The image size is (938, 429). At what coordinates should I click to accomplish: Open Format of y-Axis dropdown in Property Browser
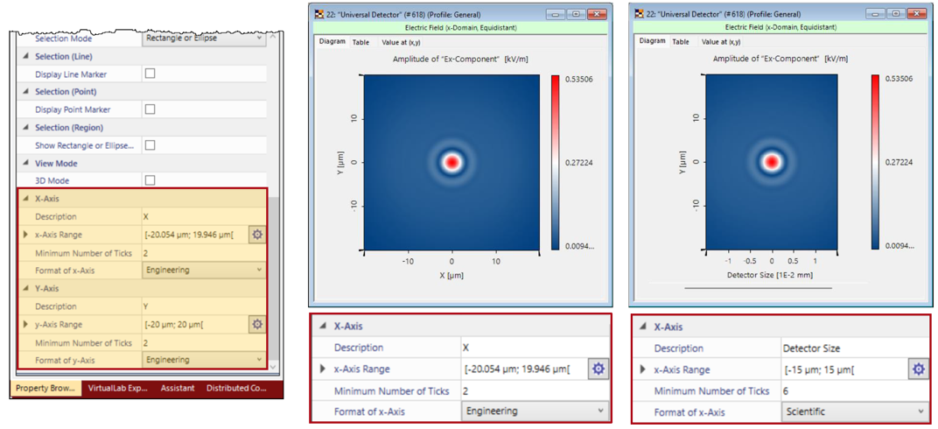point(204,360)
